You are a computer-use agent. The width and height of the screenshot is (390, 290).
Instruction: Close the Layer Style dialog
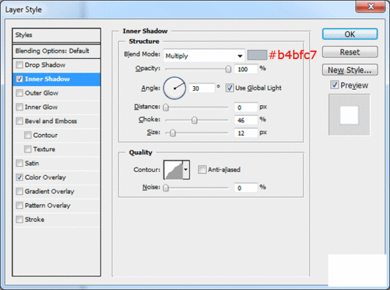click(x=370, y=6)
